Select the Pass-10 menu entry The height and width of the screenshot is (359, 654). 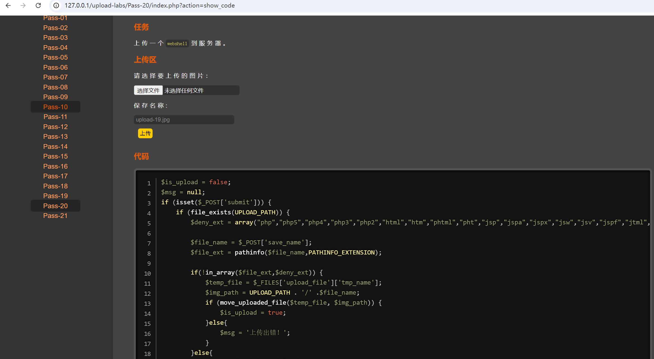(55, 107)
